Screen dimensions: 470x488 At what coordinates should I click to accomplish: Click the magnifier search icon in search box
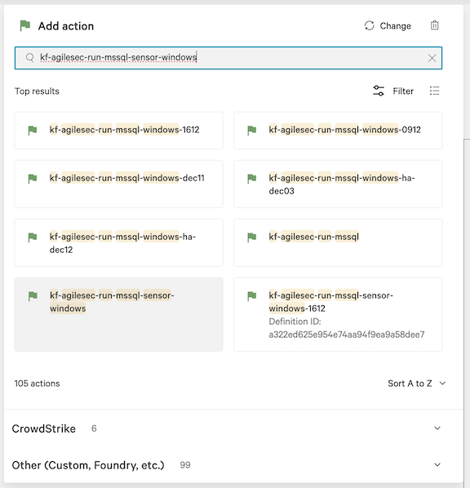[30, 58]
